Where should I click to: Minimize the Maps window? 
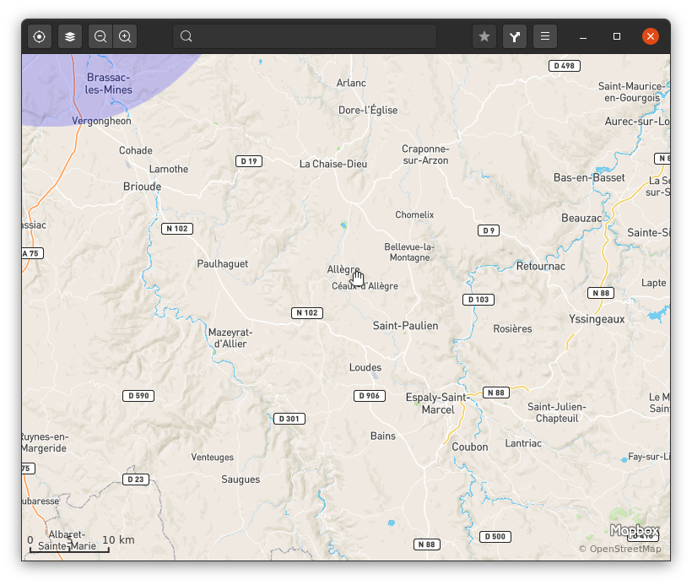(x=583, y=36)
